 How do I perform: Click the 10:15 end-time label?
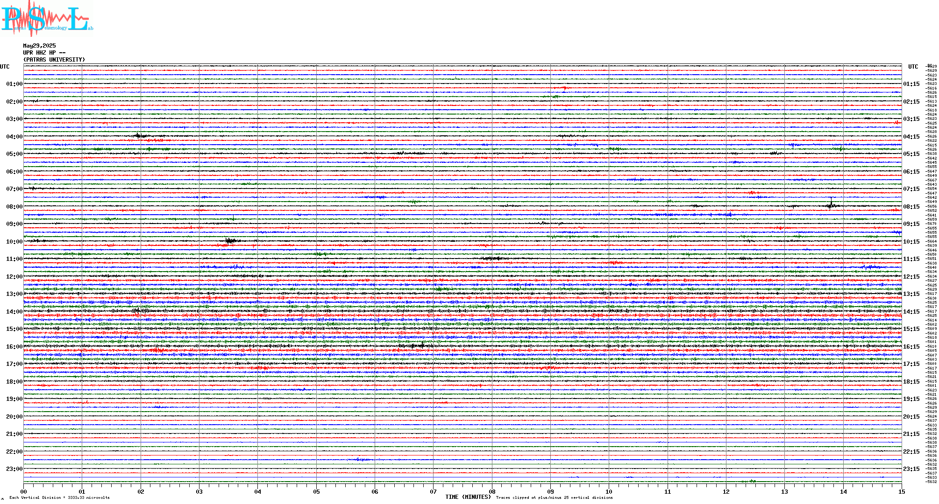click(x=911, y=242)
